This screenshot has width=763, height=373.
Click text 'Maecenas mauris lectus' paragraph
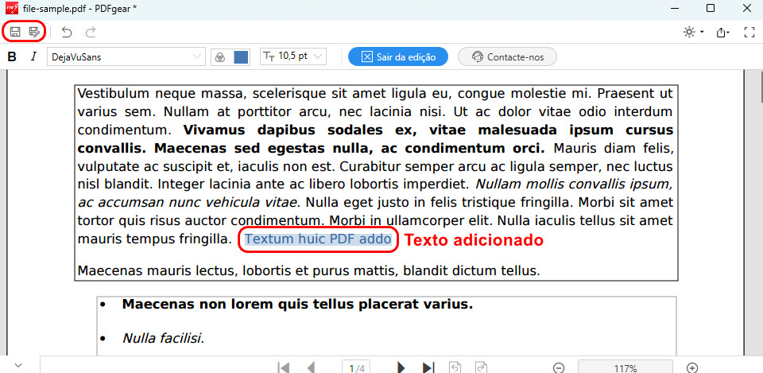point(308,270)
